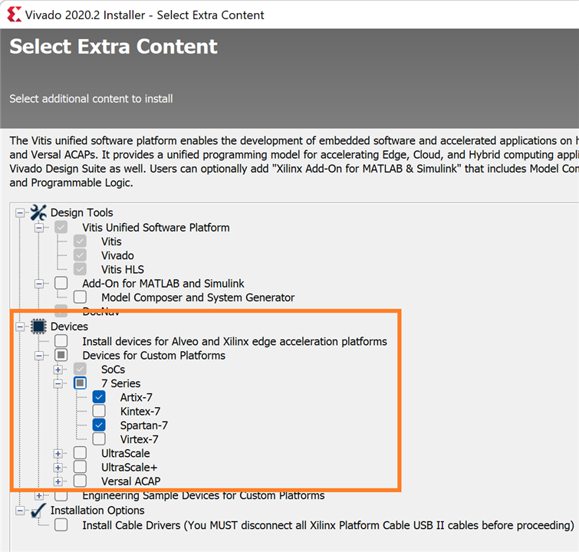
Task: Click the Devices chip icon
Action: 38,327
